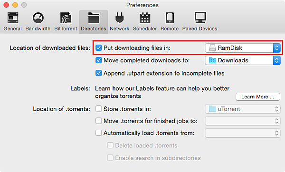285x172 pixels.
Task: Open the finished jobs folder dropdown
Action: click(243, 121)
